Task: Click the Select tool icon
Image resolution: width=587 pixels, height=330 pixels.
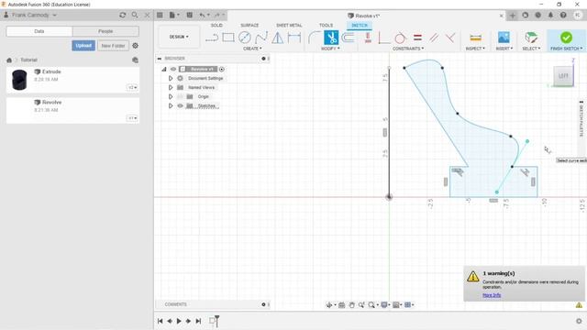Action: [531, 38]
